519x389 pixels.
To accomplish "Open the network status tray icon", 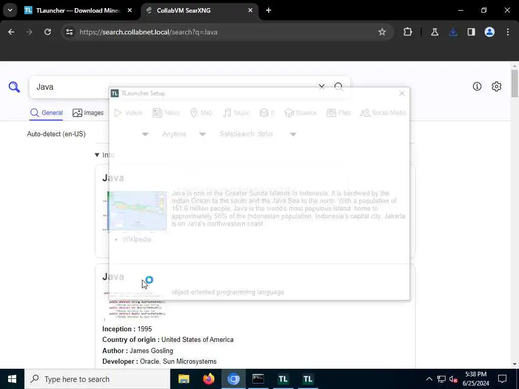I will 441,379.
